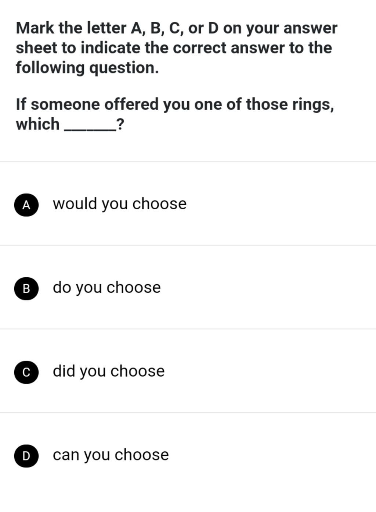Image resolution: width=376 pixels, height=512 pixels.
Task: Select the circled letter B badge
Action: (x=26, y=288)
